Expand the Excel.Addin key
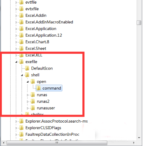The image size is (143, 146). click(16, 16)
